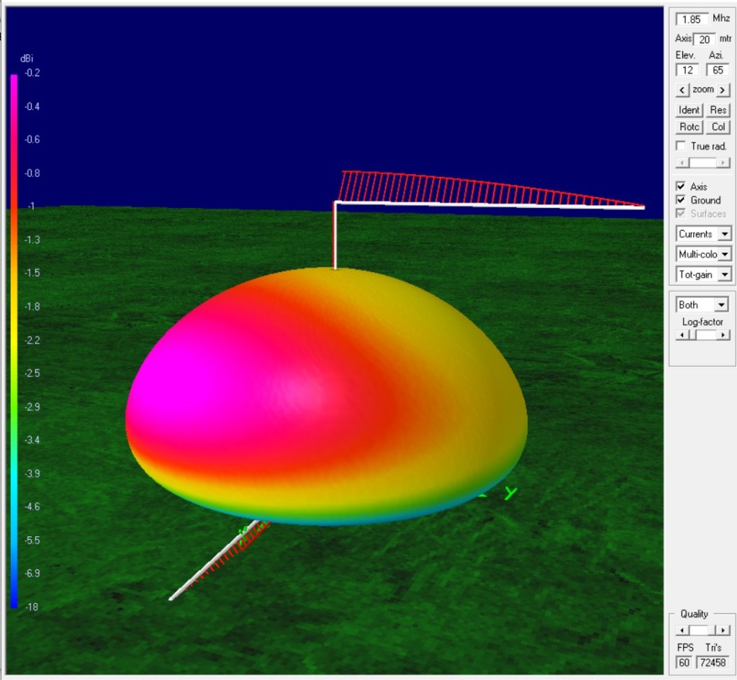This screenshot has width=737, height=680.
Task: Click left arrow of Log-factor scrollbar
Action: tap(680, 335)
